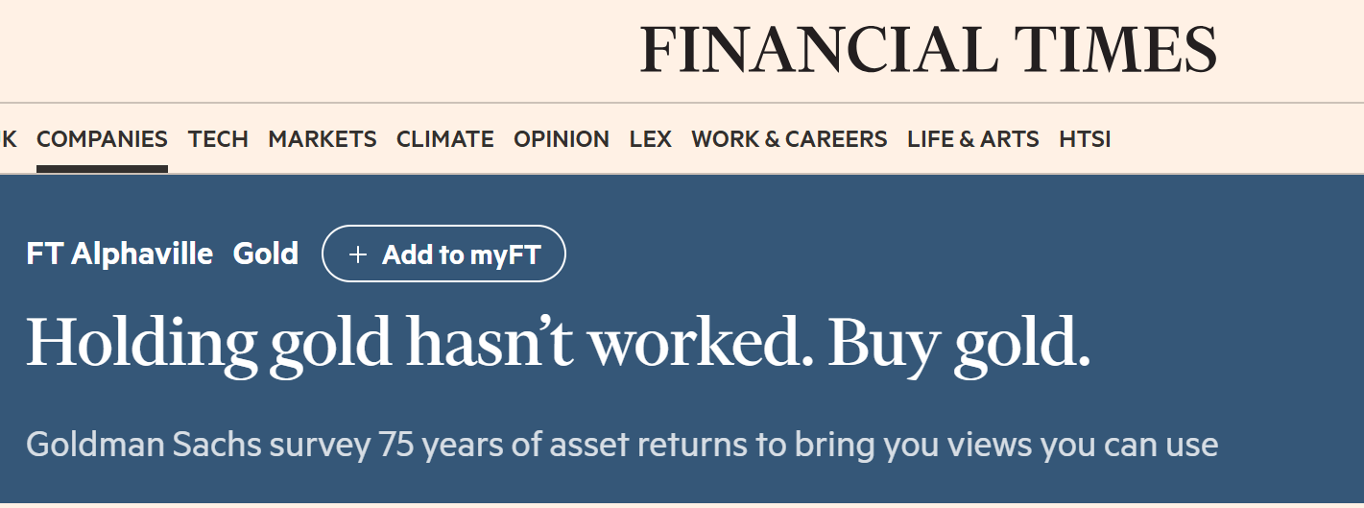Screen dimensions: 1364x508
Task: Go to Work & Careers
Action: click(789, 139)
